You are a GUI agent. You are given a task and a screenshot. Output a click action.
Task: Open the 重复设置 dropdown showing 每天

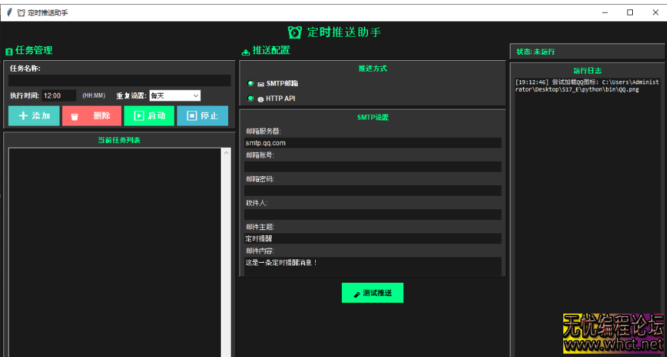(175, 96)
